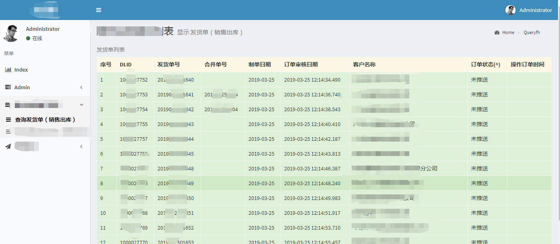Click the user profile photo in the sidebar
Image resolution: width=560 pixels, height=244 pixels.
pos(11,33)
